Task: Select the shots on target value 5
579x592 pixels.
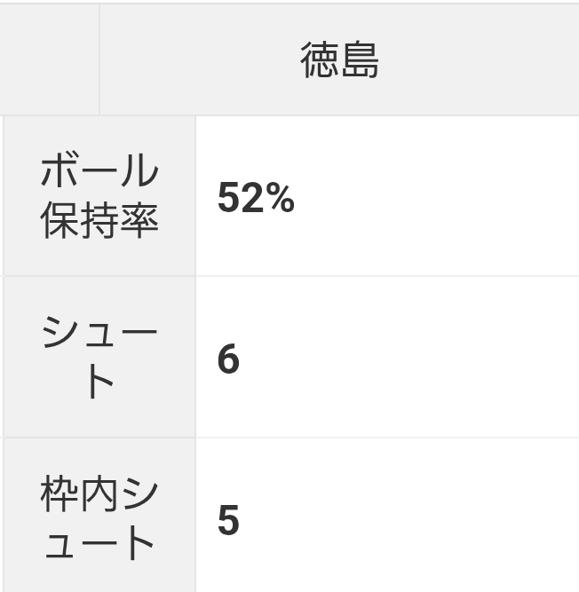Action: 228,521
